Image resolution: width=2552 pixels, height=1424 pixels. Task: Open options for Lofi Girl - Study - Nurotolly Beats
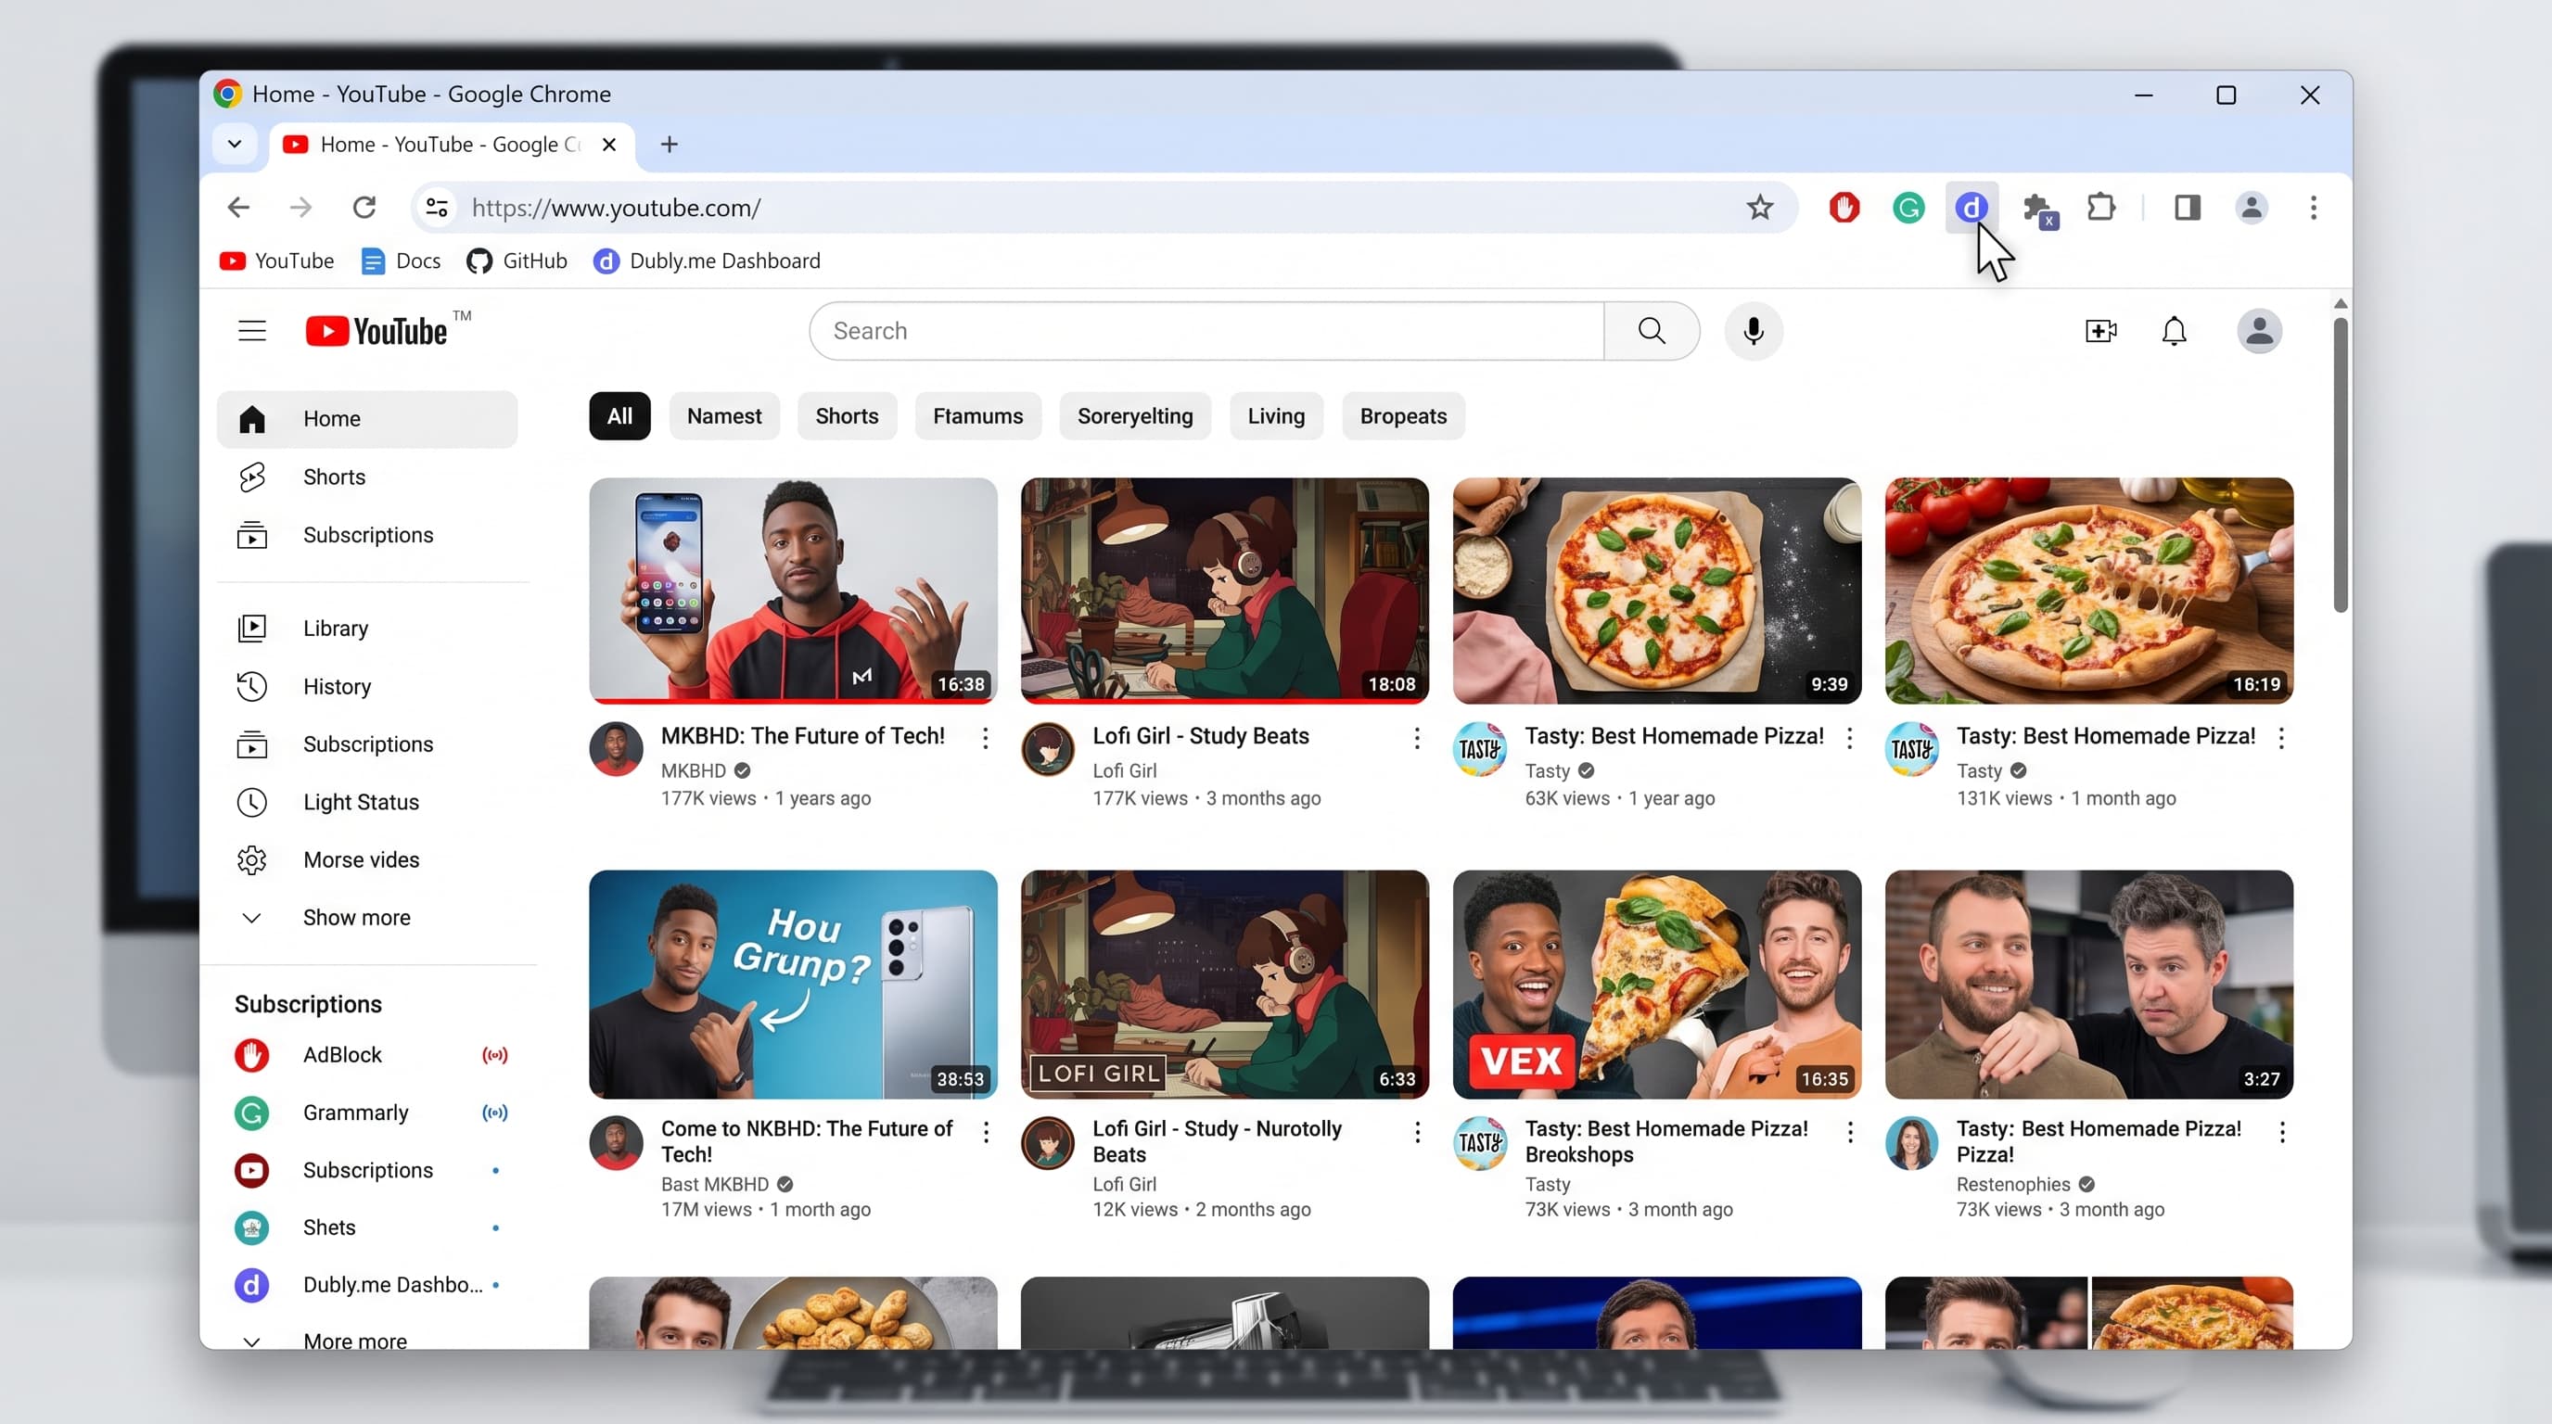1418,1132
